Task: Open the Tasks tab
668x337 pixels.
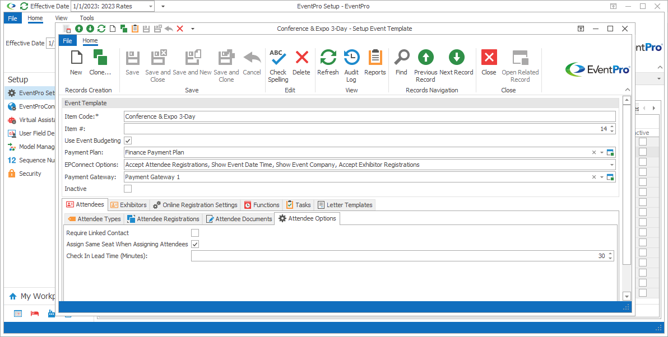Action: tap(299, 205)
